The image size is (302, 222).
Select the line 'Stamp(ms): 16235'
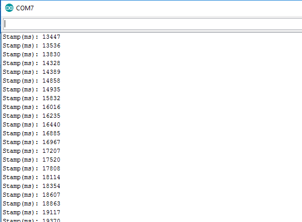[x=31, y=116]
